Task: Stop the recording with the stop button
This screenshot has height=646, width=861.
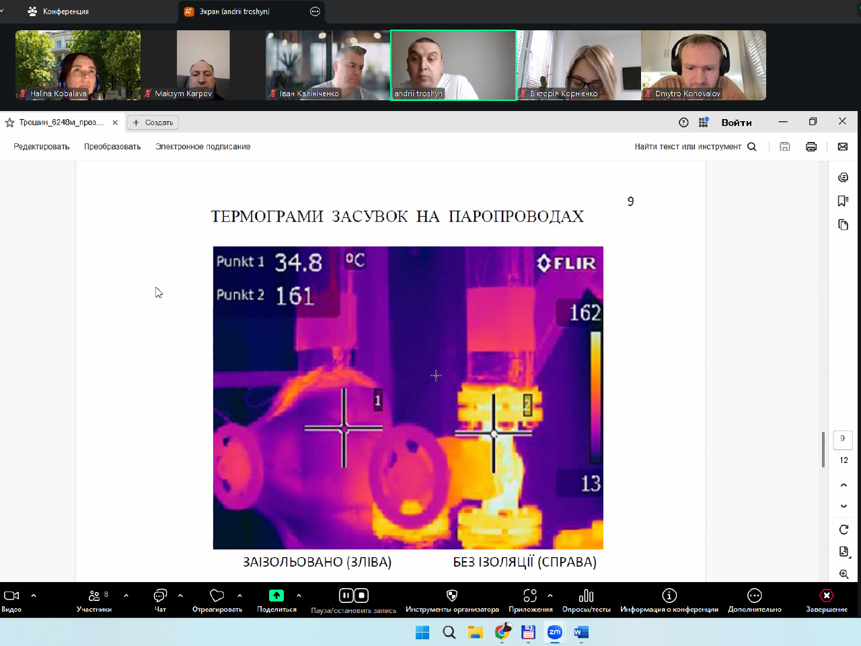Action: point(362,596)
